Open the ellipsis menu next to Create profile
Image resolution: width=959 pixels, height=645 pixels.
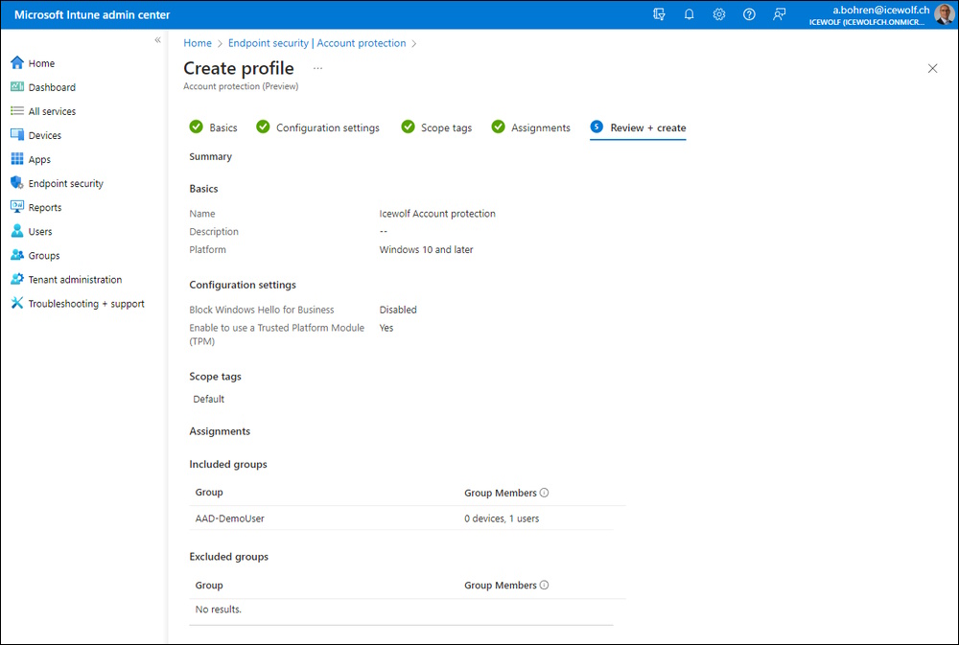click(x=317, y=68)
